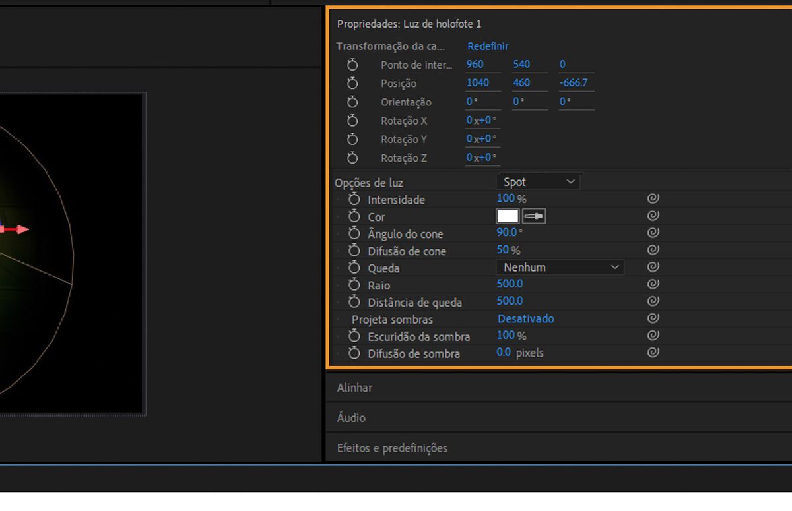Toggle stopwatch for Posição
The image size is (792, 511).
(x=352, y=83)
